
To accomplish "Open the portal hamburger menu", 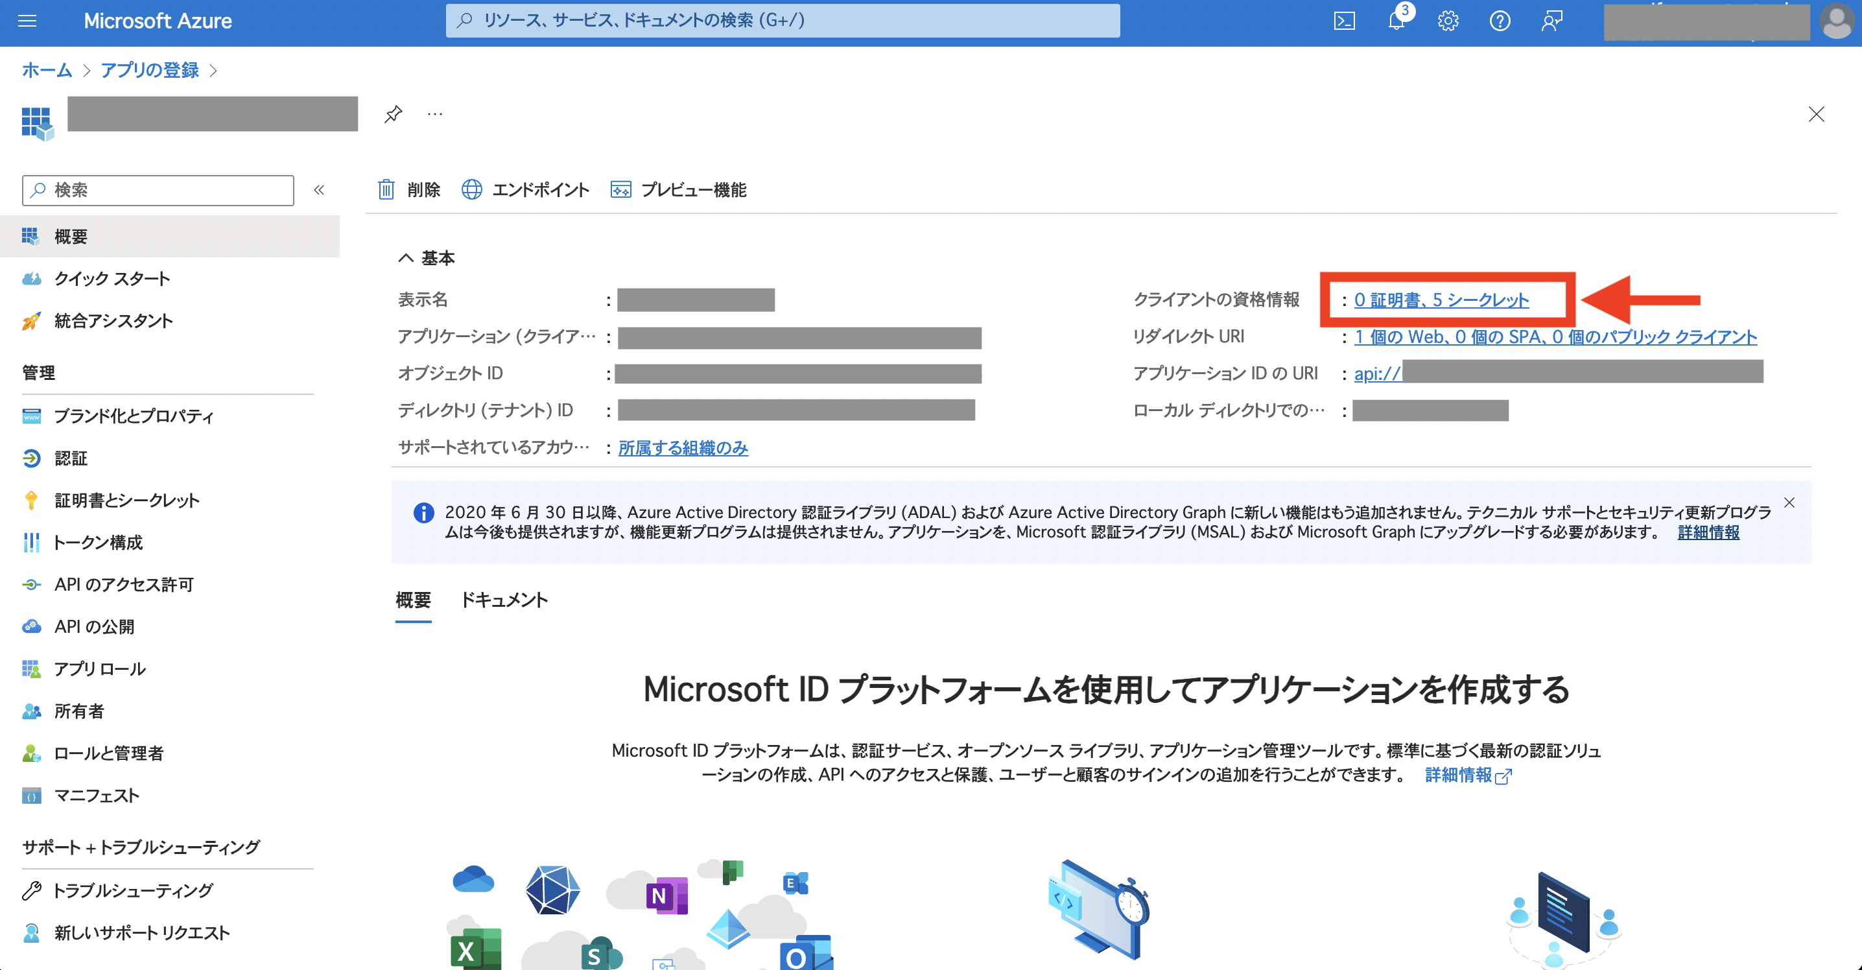I will coord(27,21).
